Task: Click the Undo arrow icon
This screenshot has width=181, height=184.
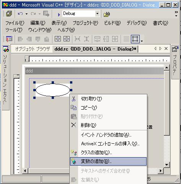Action: coord(20,14)
